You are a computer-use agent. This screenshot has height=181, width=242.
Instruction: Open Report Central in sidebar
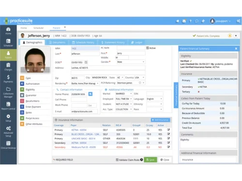point(8,106)
